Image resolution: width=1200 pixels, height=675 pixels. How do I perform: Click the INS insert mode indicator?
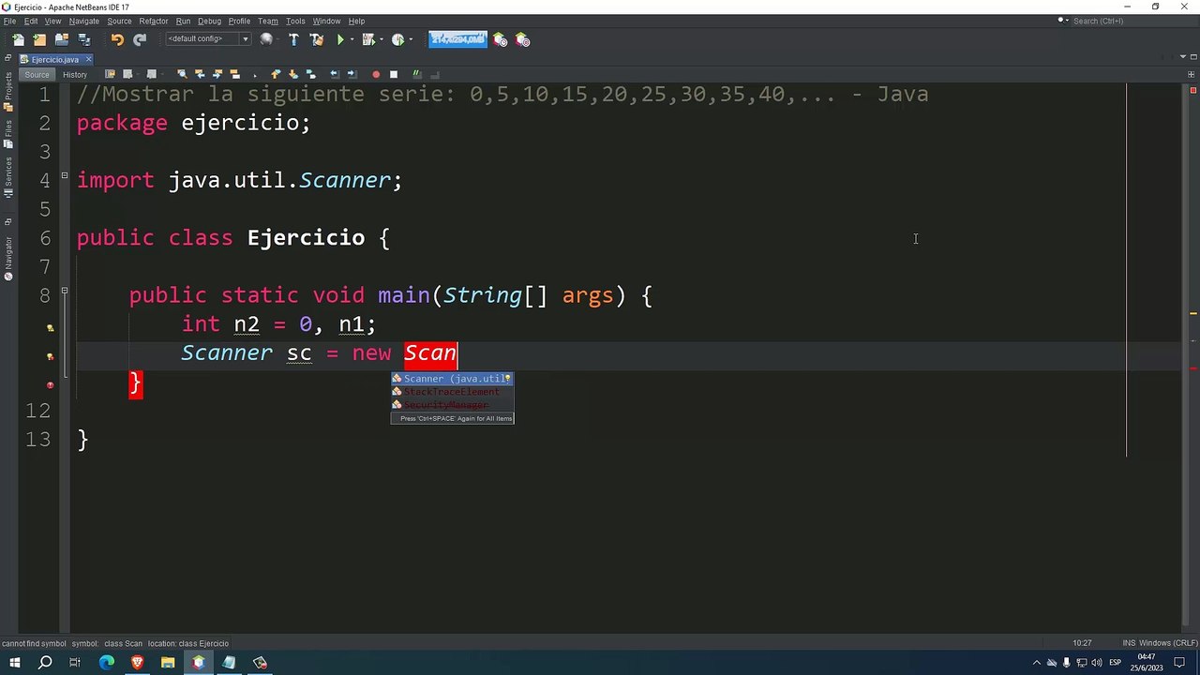click(1129, 643)
